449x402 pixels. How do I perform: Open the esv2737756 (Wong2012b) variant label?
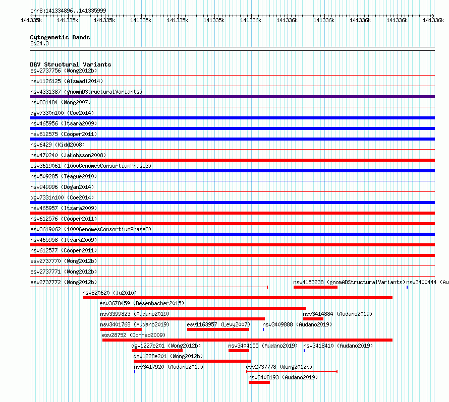coord(64,71)
